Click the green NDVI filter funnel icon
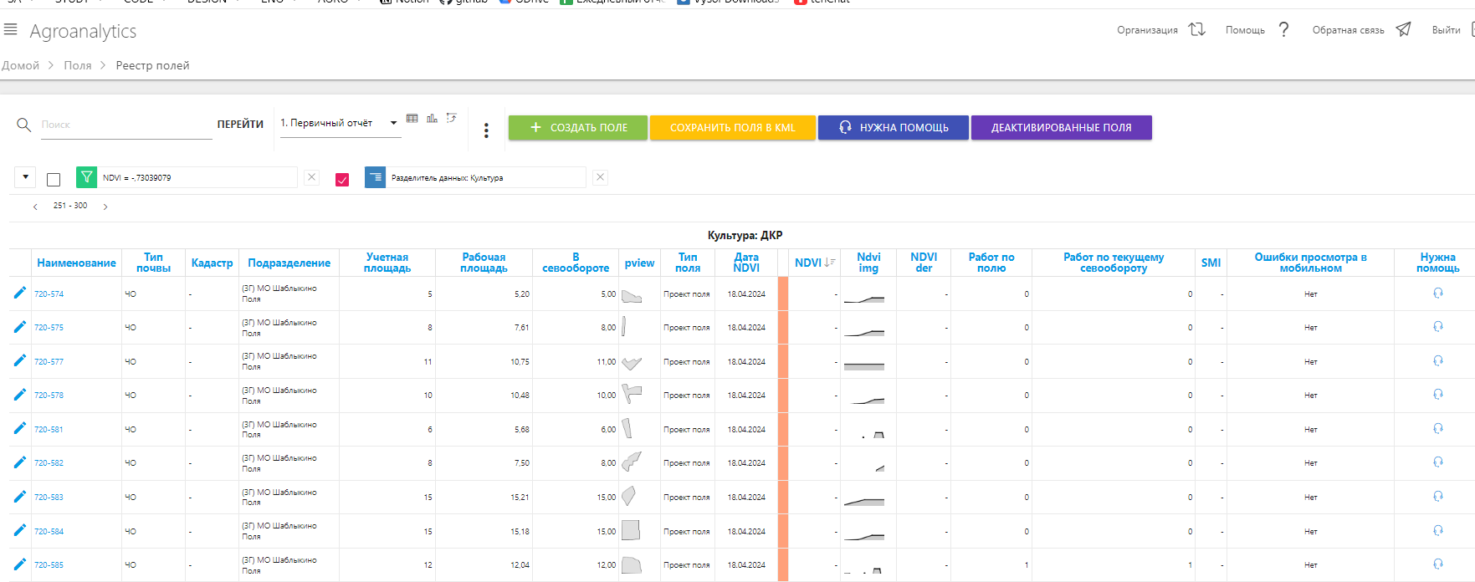 (x=86, y=177)
